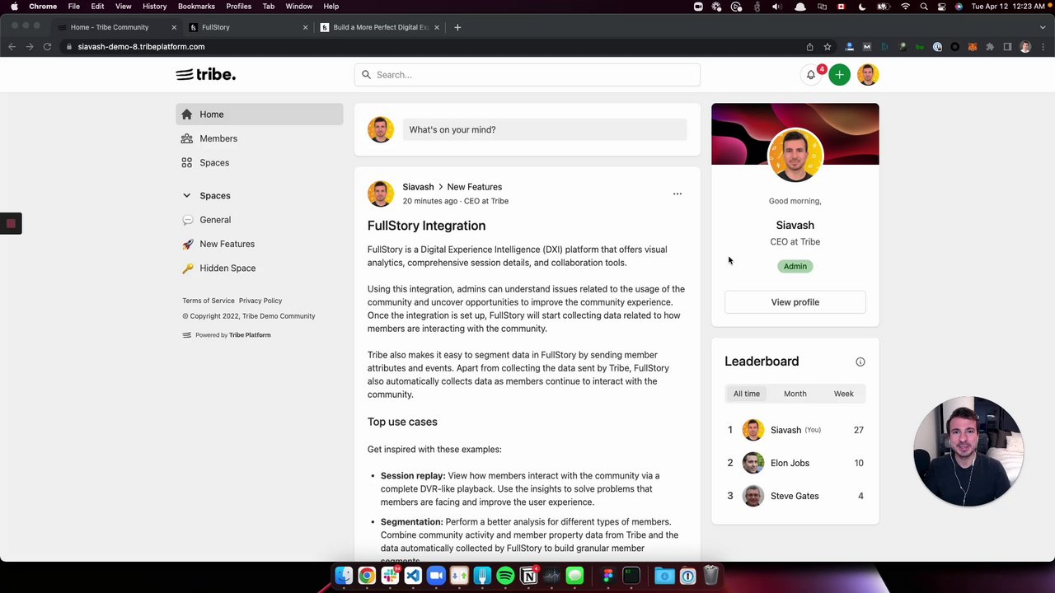Open Notion from the dock
The height and width of the screenshot is (593, 1055).
pos(528,576)
